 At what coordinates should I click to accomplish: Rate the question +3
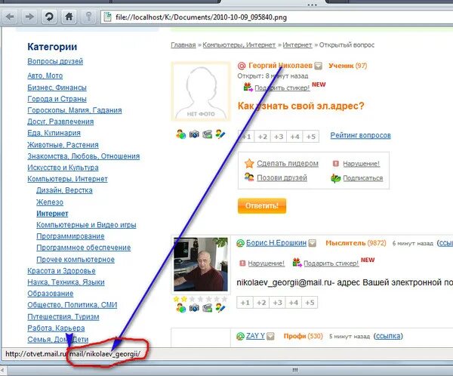pyautogui.click(x=279, y=137)
